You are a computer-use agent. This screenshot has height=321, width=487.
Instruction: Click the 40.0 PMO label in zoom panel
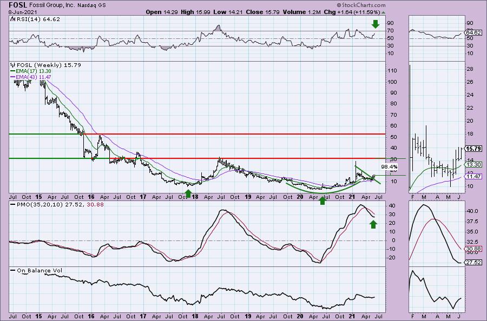(x=472, y=211)
